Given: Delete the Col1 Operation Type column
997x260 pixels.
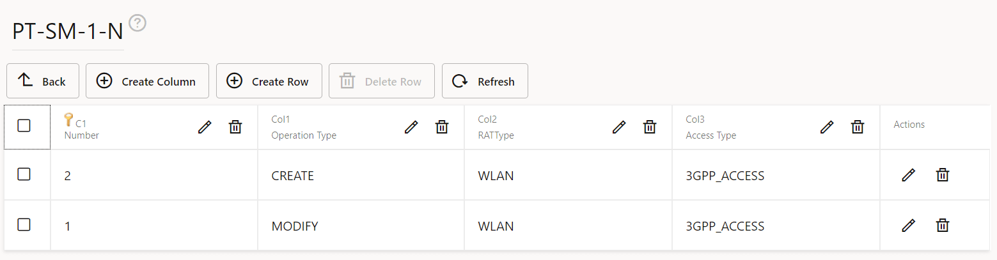Looking at the screenshot, I should click(442, 127).
